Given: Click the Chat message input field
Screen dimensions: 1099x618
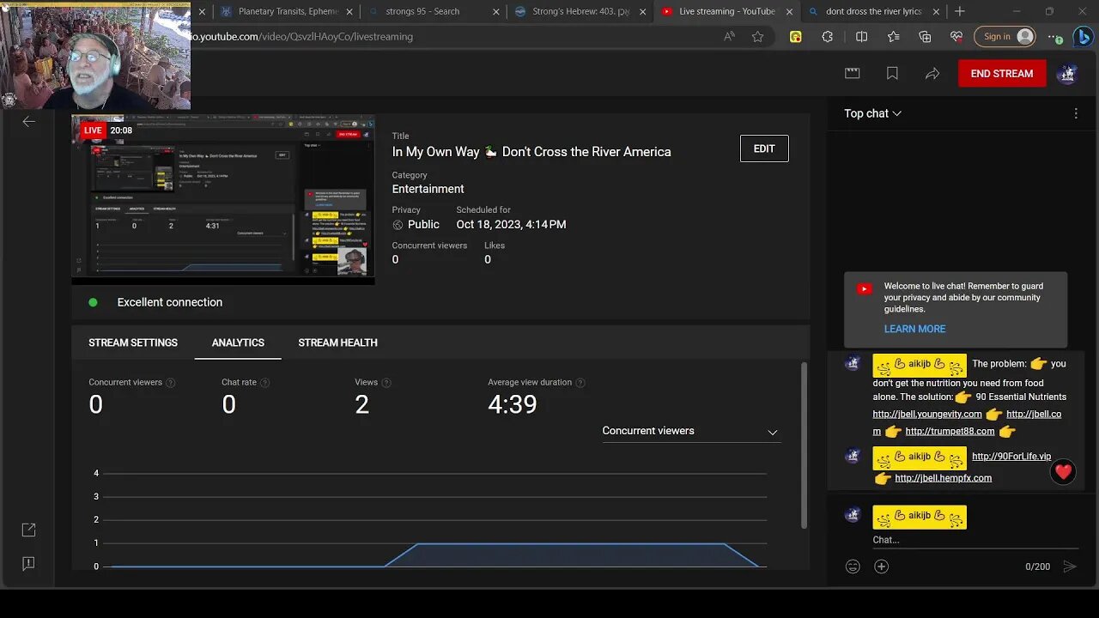Looking at the screenshot, I should pyautogui.click(x=975, y=540).
